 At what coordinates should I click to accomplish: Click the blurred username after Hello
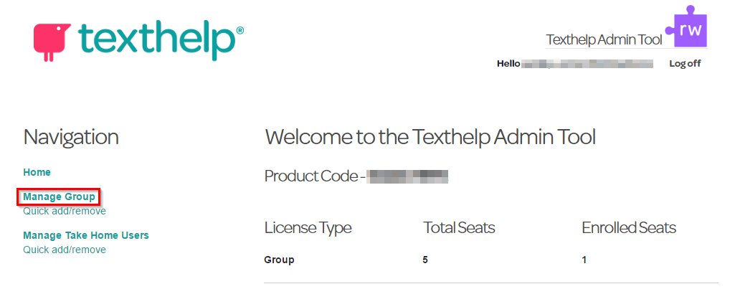(587, 65)
